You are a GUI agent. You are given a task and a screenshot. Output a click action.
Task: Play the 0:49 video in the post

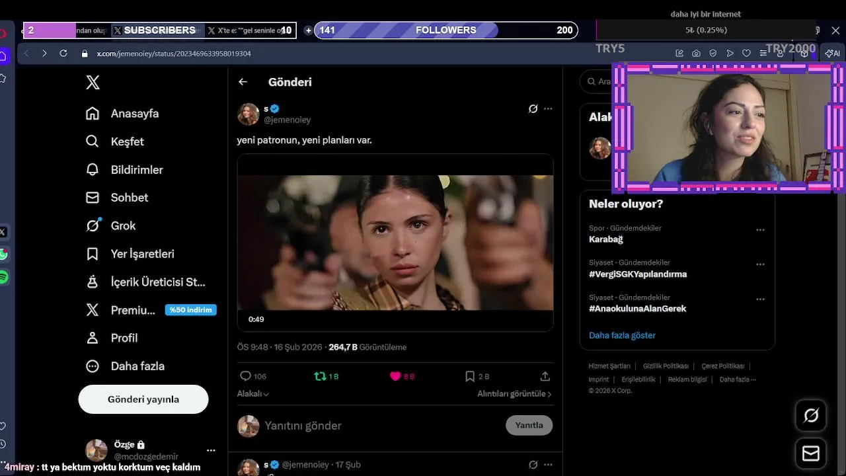point(395,243)
